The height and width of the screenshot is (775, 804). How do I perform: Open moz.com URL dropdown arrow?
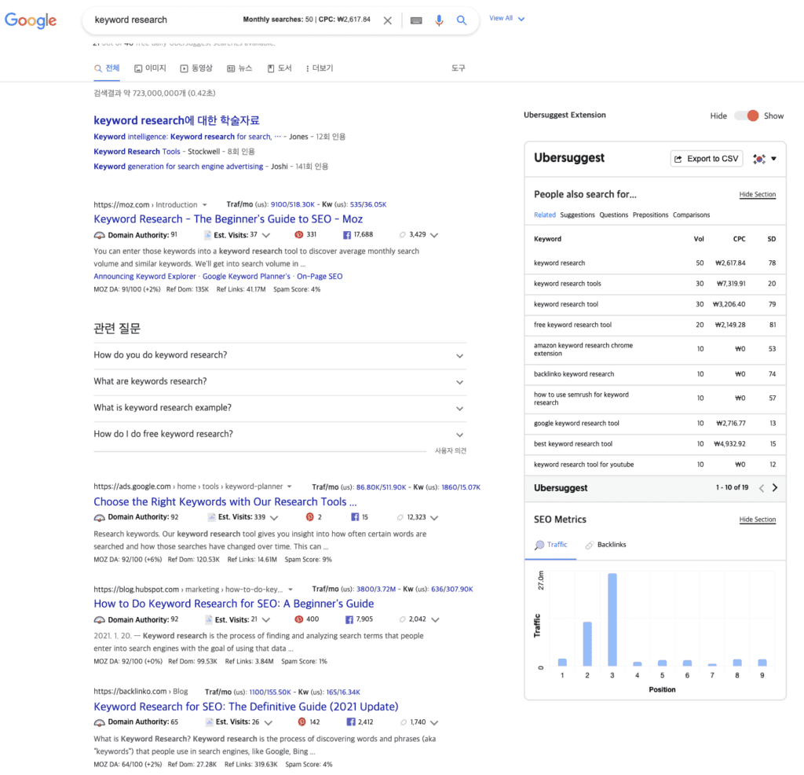pos(205,205)
